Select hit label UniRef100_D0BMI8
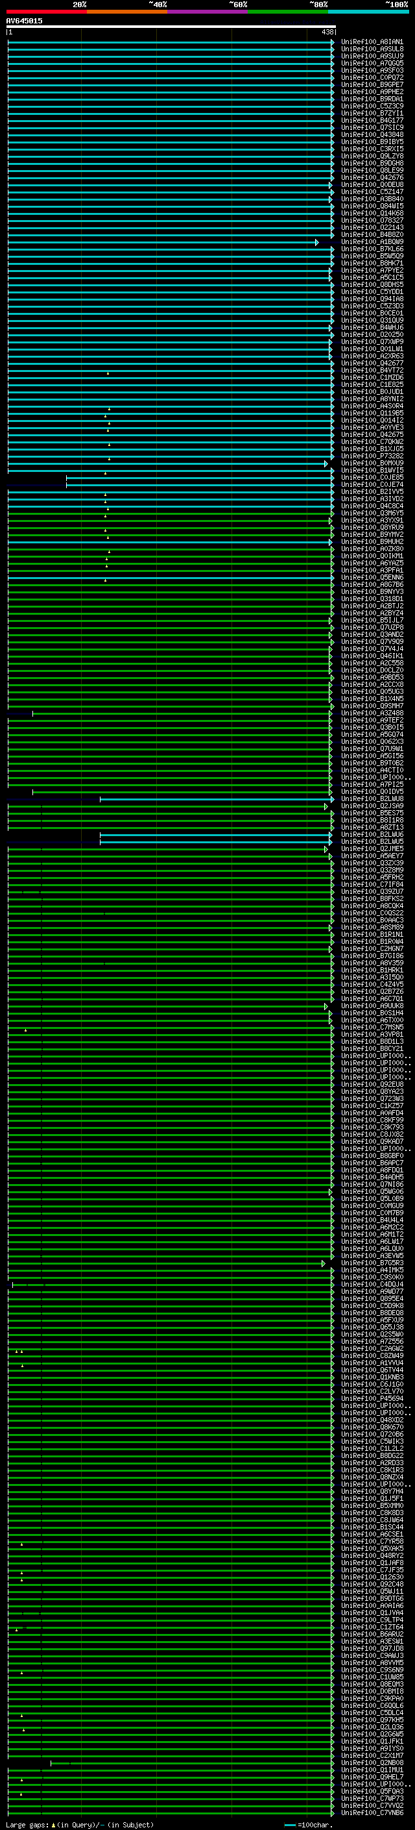 pos(372,1691)
